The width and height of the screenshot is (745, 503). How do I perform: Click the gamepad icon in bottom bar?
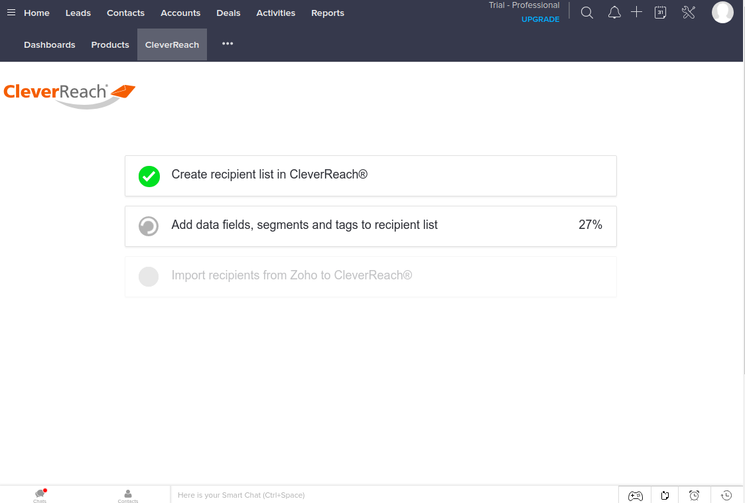[x=636, y=496]
